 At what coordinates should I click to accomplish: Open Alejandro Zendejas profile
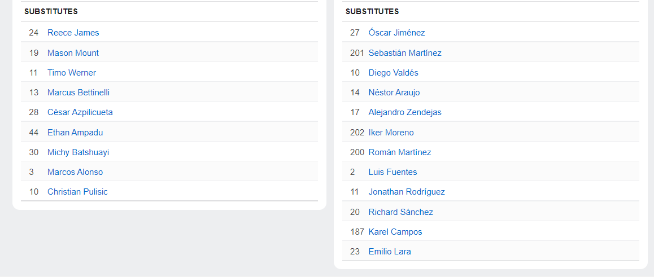pyautogui.click(x=405, y=112)
